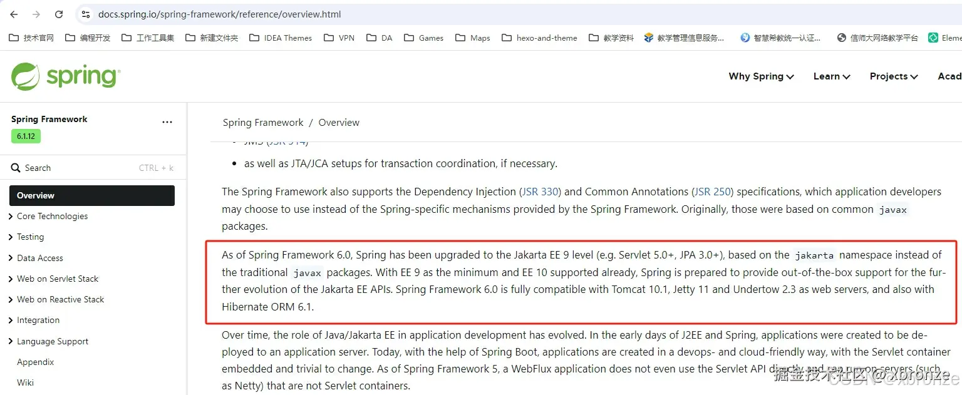The width and height of the screenshot is (962, 395).
Task: Open the Maps bookmark folder
Action: [473, 38]
